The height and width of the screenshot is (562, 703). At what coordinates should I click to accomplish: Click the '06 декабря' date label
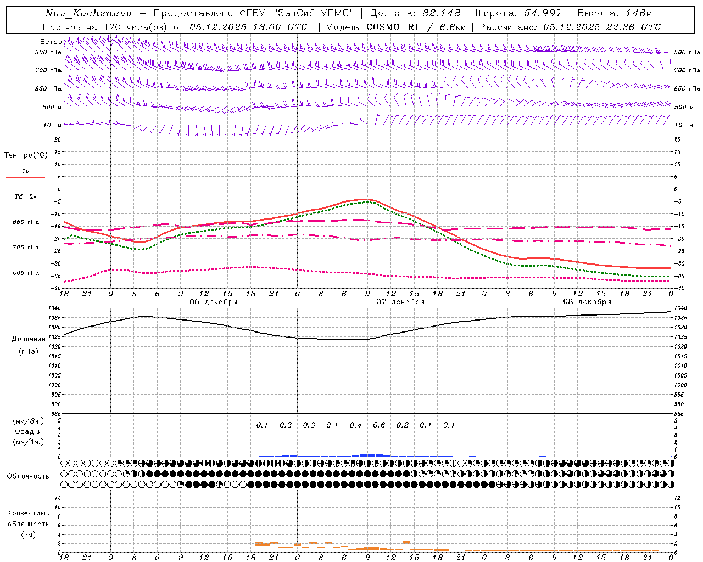214,302
